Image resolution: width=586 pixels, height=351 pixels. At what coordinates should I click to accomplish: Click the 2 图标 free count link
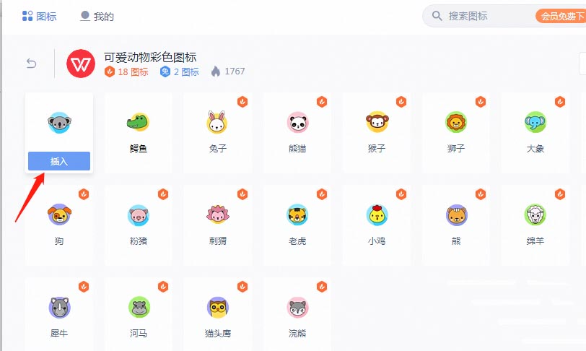click(x=180, y=71)
